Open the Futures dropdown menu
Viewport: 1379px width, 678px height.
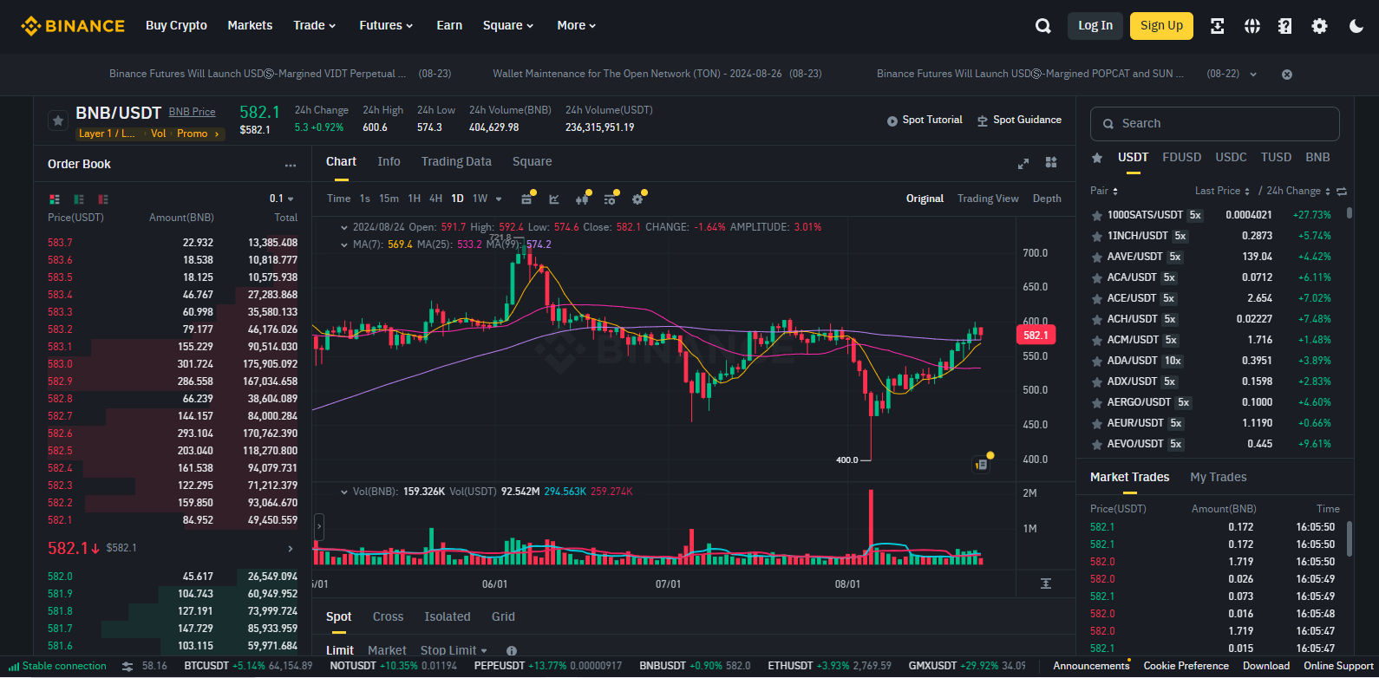click(x=386, y=26)
